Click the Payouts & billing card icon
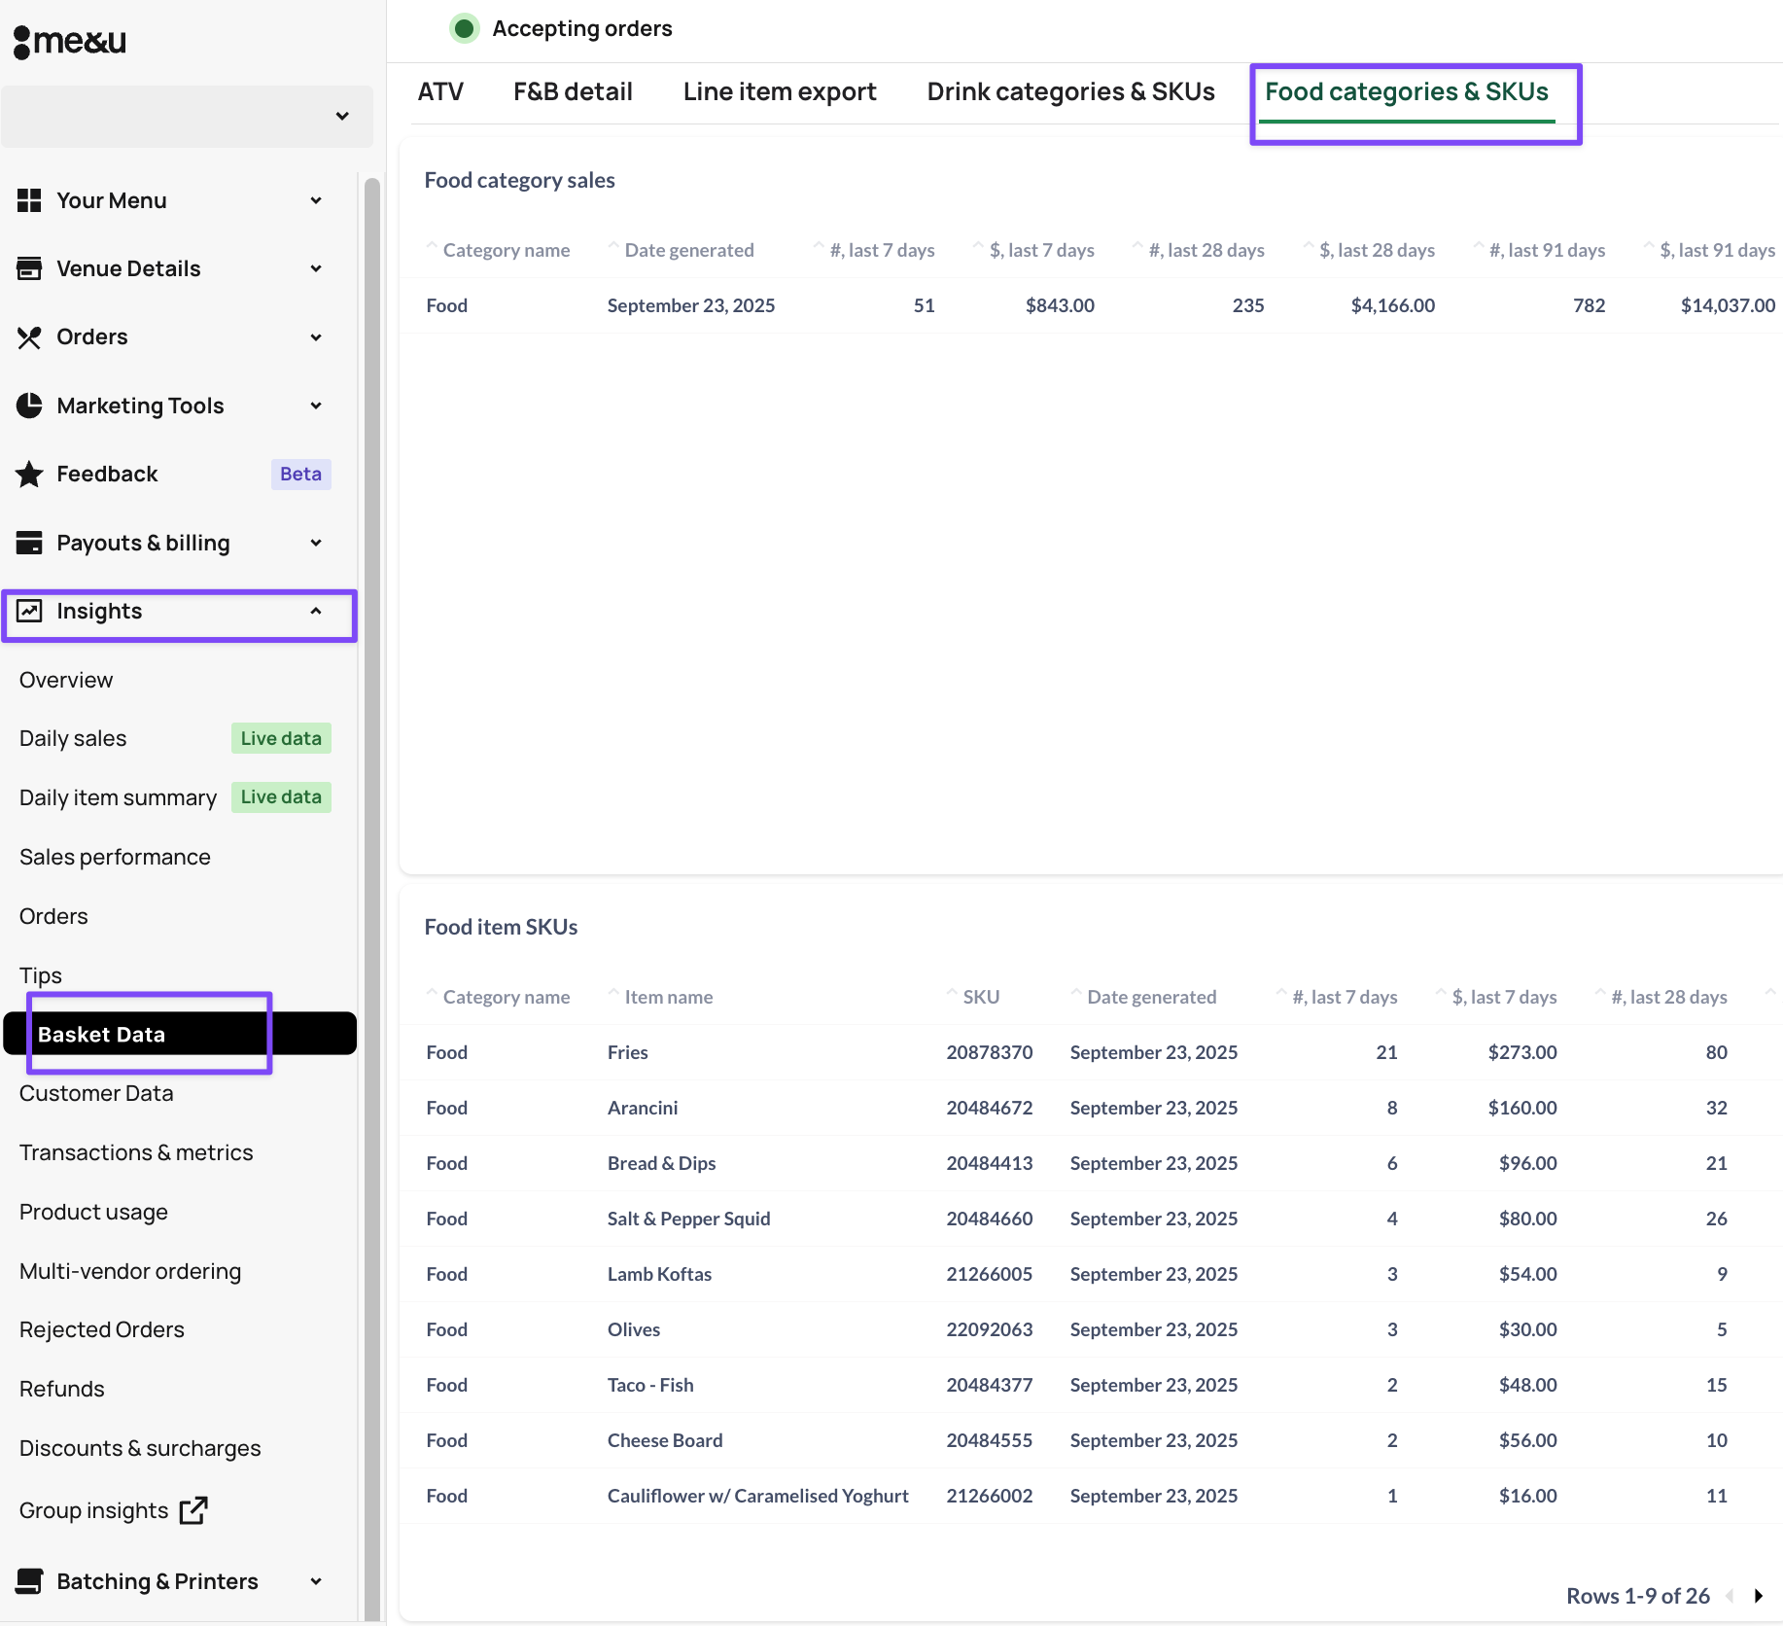This screenshot has height=1626, width=1783. coord(29,543)
